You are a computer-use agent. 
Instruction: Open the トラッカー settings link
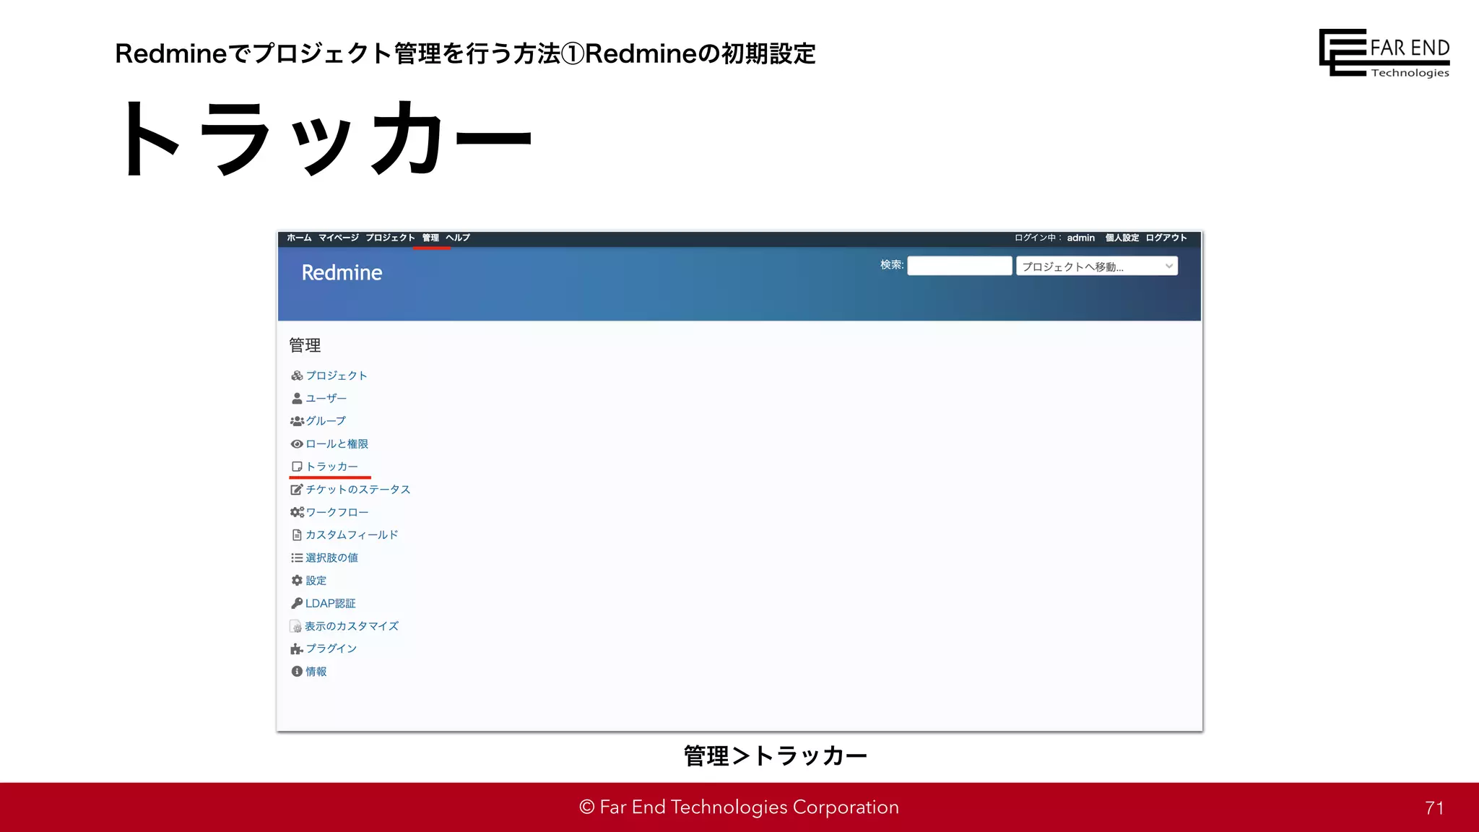[x=331, y=467]
